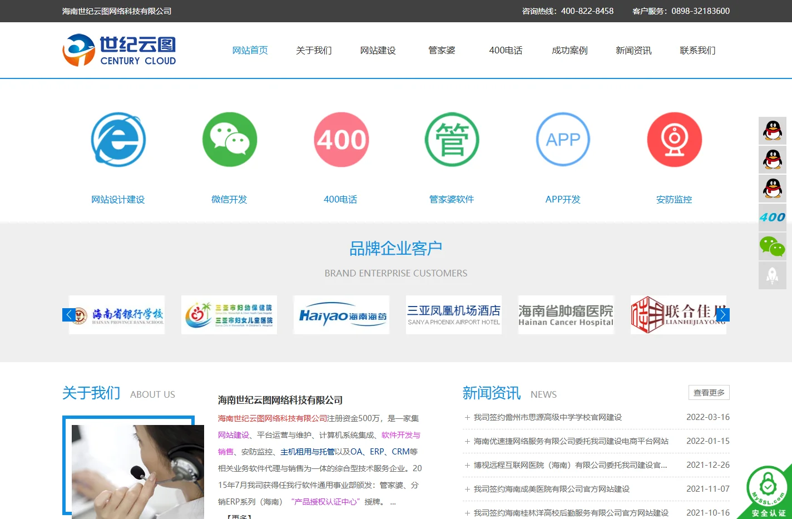Click the 新闻资讯 section heading
Screen dimensions: 792x519
pyautogui.click(x=492, y=393)
